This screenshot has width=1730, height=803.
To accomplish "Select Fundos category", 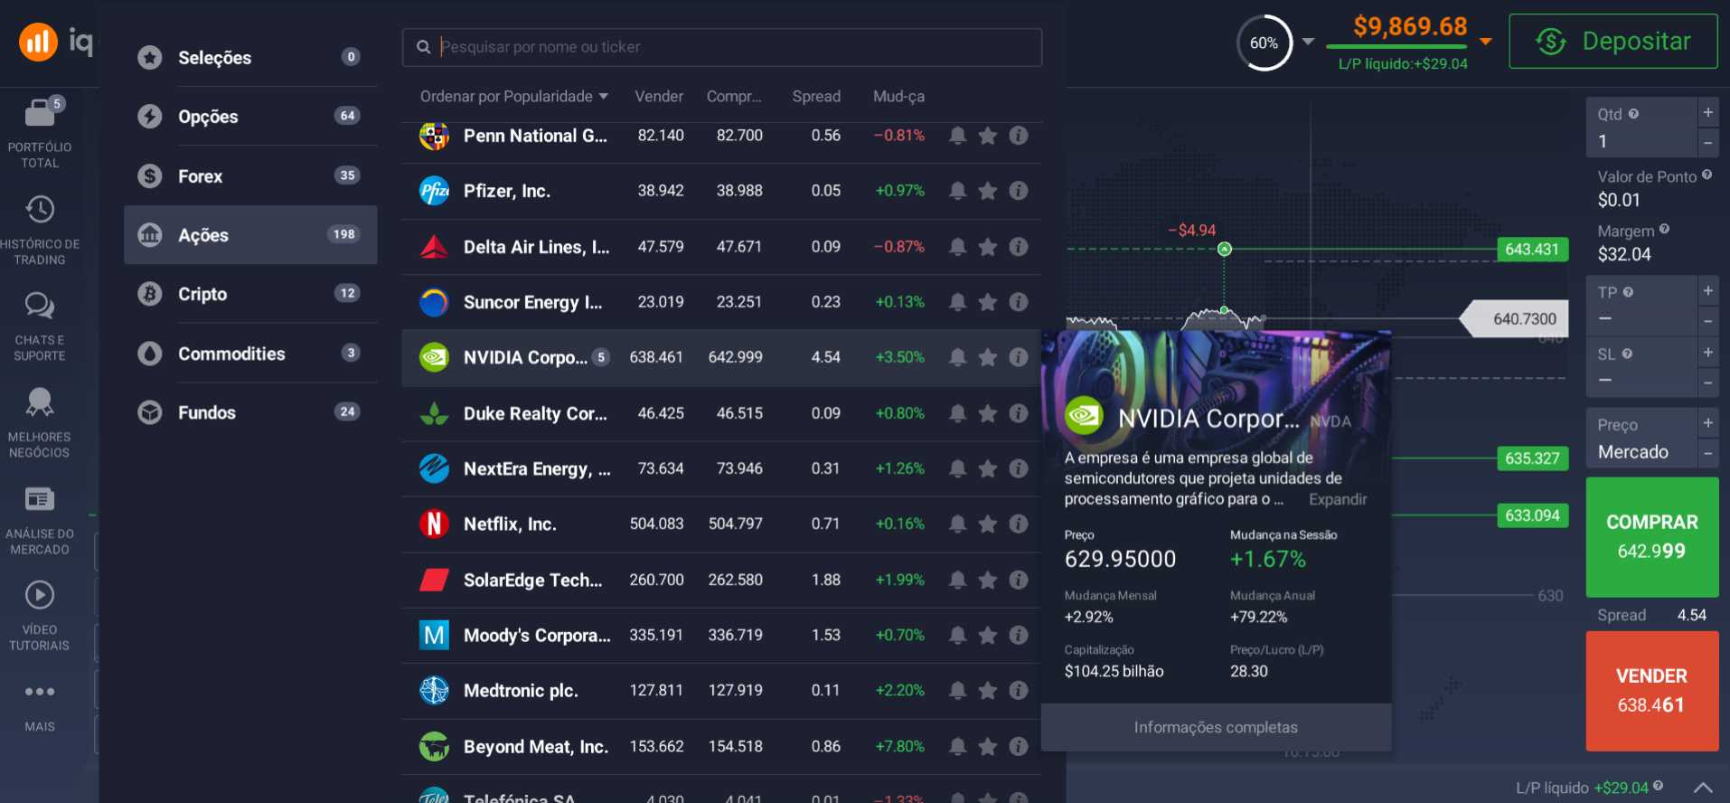I will pos(250,412).
